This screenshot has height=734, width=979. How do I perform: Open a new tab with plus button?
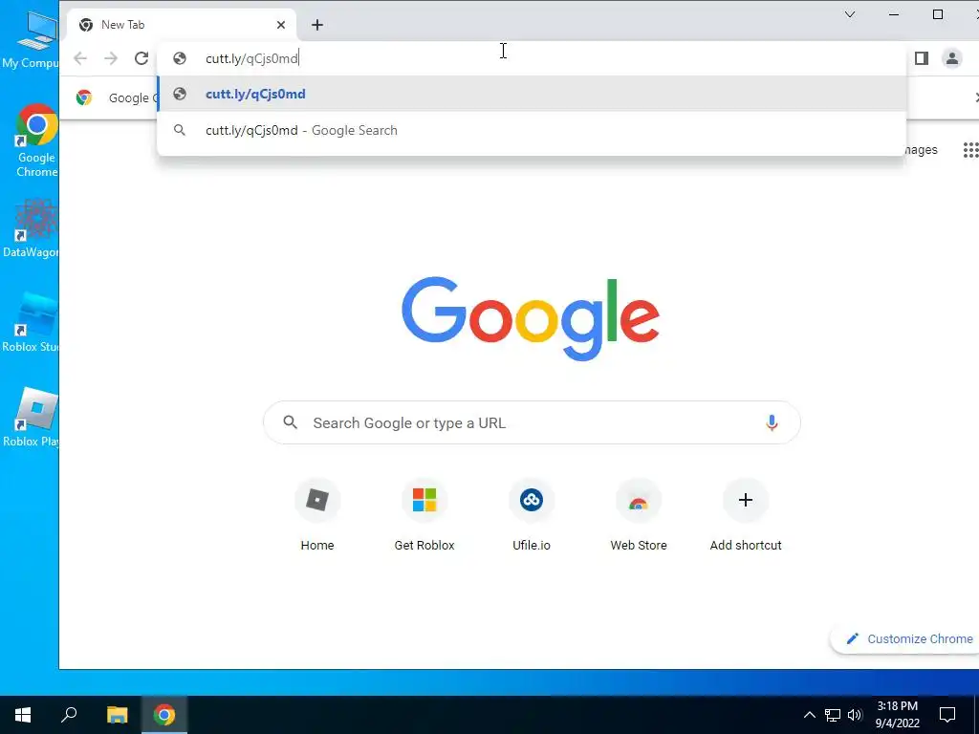pyautogui.click(x=317, y=25)
